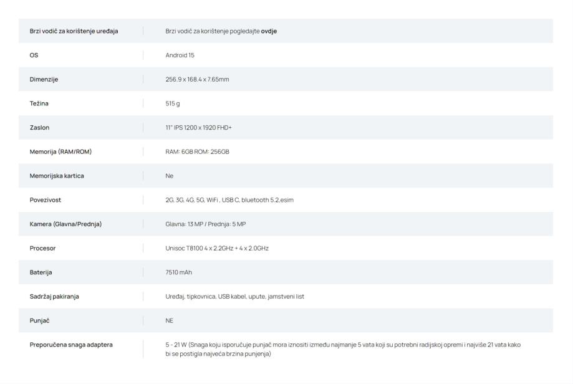Select the "Dimenzije" row label

pos(44,79)
